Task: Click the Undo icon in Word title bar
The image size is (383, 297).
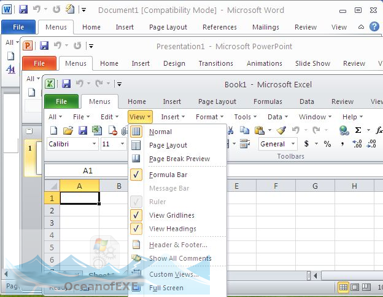Action: click(x=37, y=10)
